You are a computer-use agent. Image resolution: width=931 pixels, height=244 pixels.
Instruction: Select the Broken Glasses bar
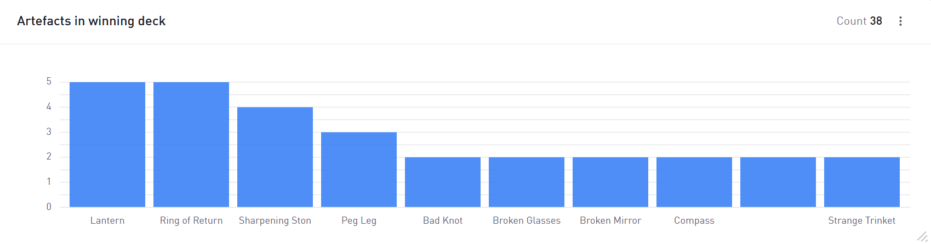click(x=527, y=182)
